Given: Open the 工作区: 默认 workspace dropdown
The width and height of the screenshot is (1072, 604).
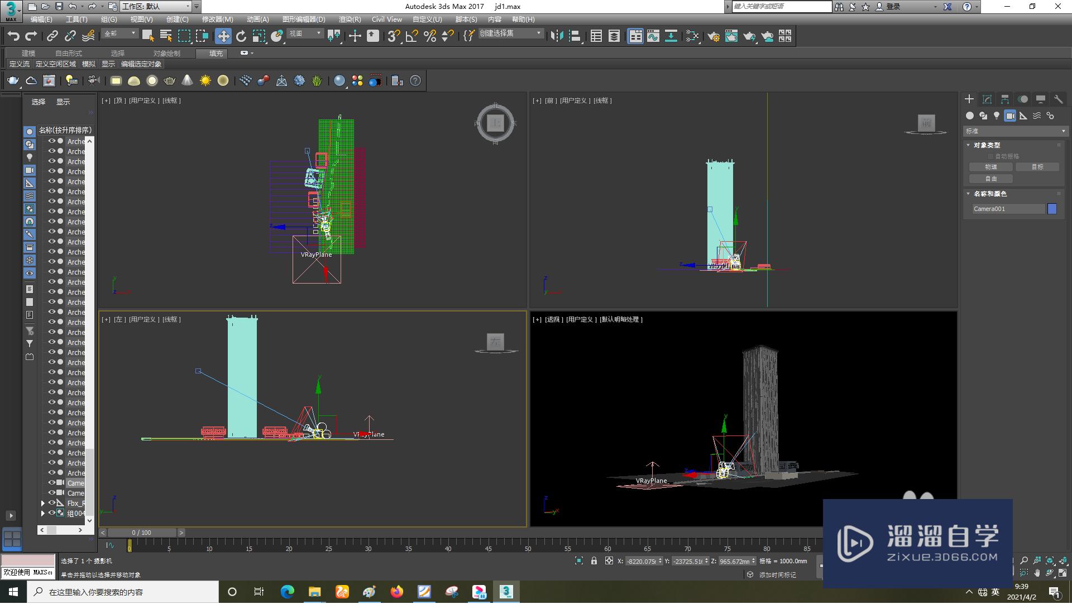Looking at the screenshot, I should (156, 7).
